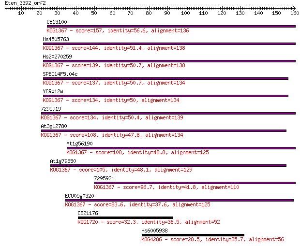Select the SPBC14F5.04c alignment bar
The width and height of the screenshot is (300, 246).
coord(165,79)
